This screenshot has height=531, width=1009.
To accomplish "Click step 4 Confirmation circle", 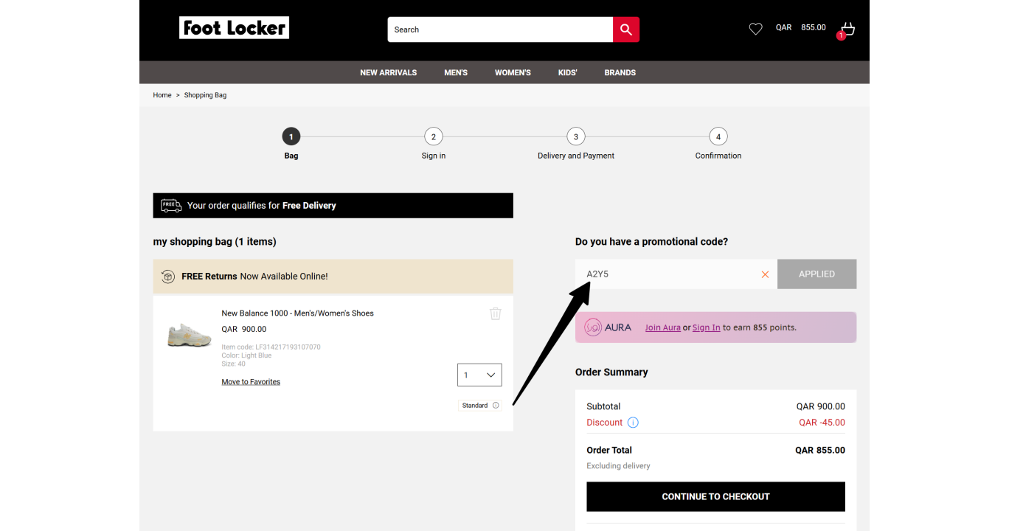I will (x=718, y=136).
